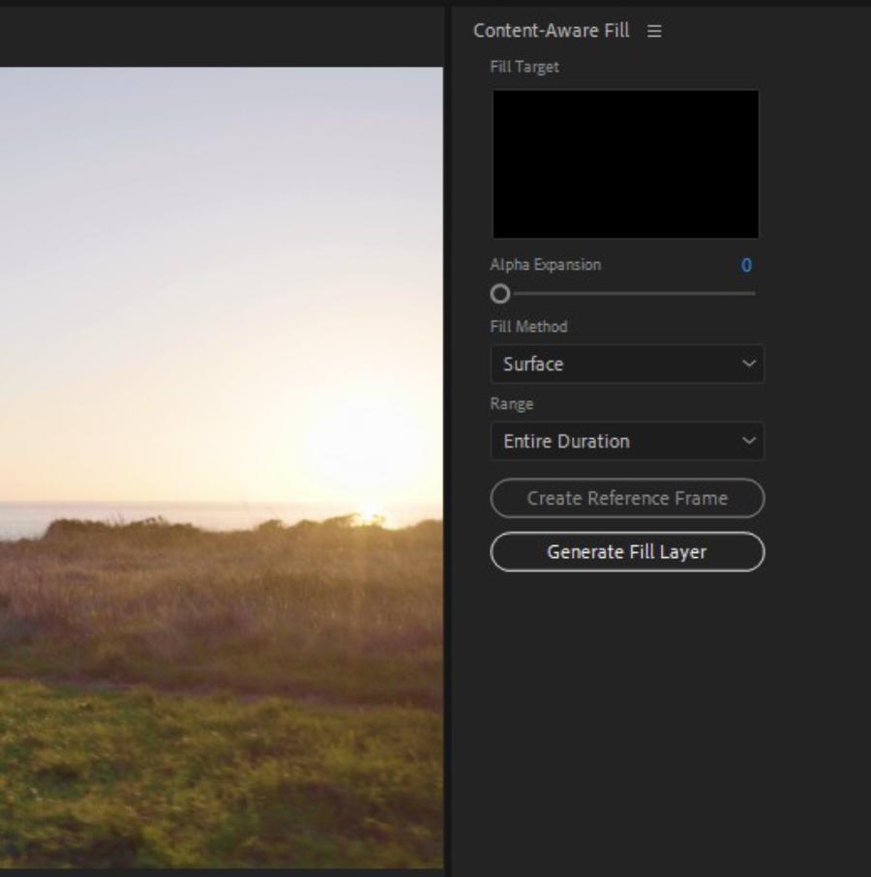Open the Range dropdown set to Entire Duration

coord(627,441)
